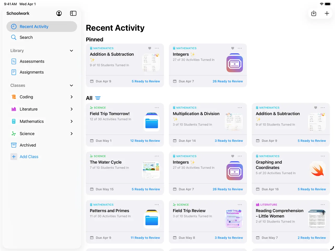This screenshot has width=335, height=251.
Task: Toggle the sidebar visibility icon
Action: [73, 13]
